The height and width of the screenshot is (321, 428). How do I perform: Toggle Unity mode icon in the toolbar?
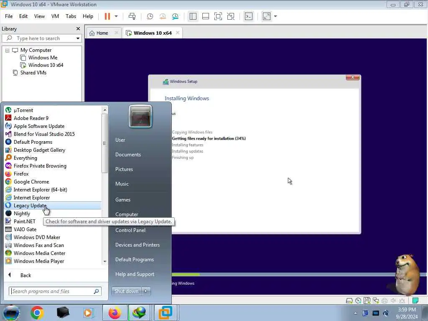tap(231, 16)
